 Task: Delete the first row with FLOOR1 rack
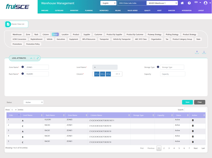(193, 120)
